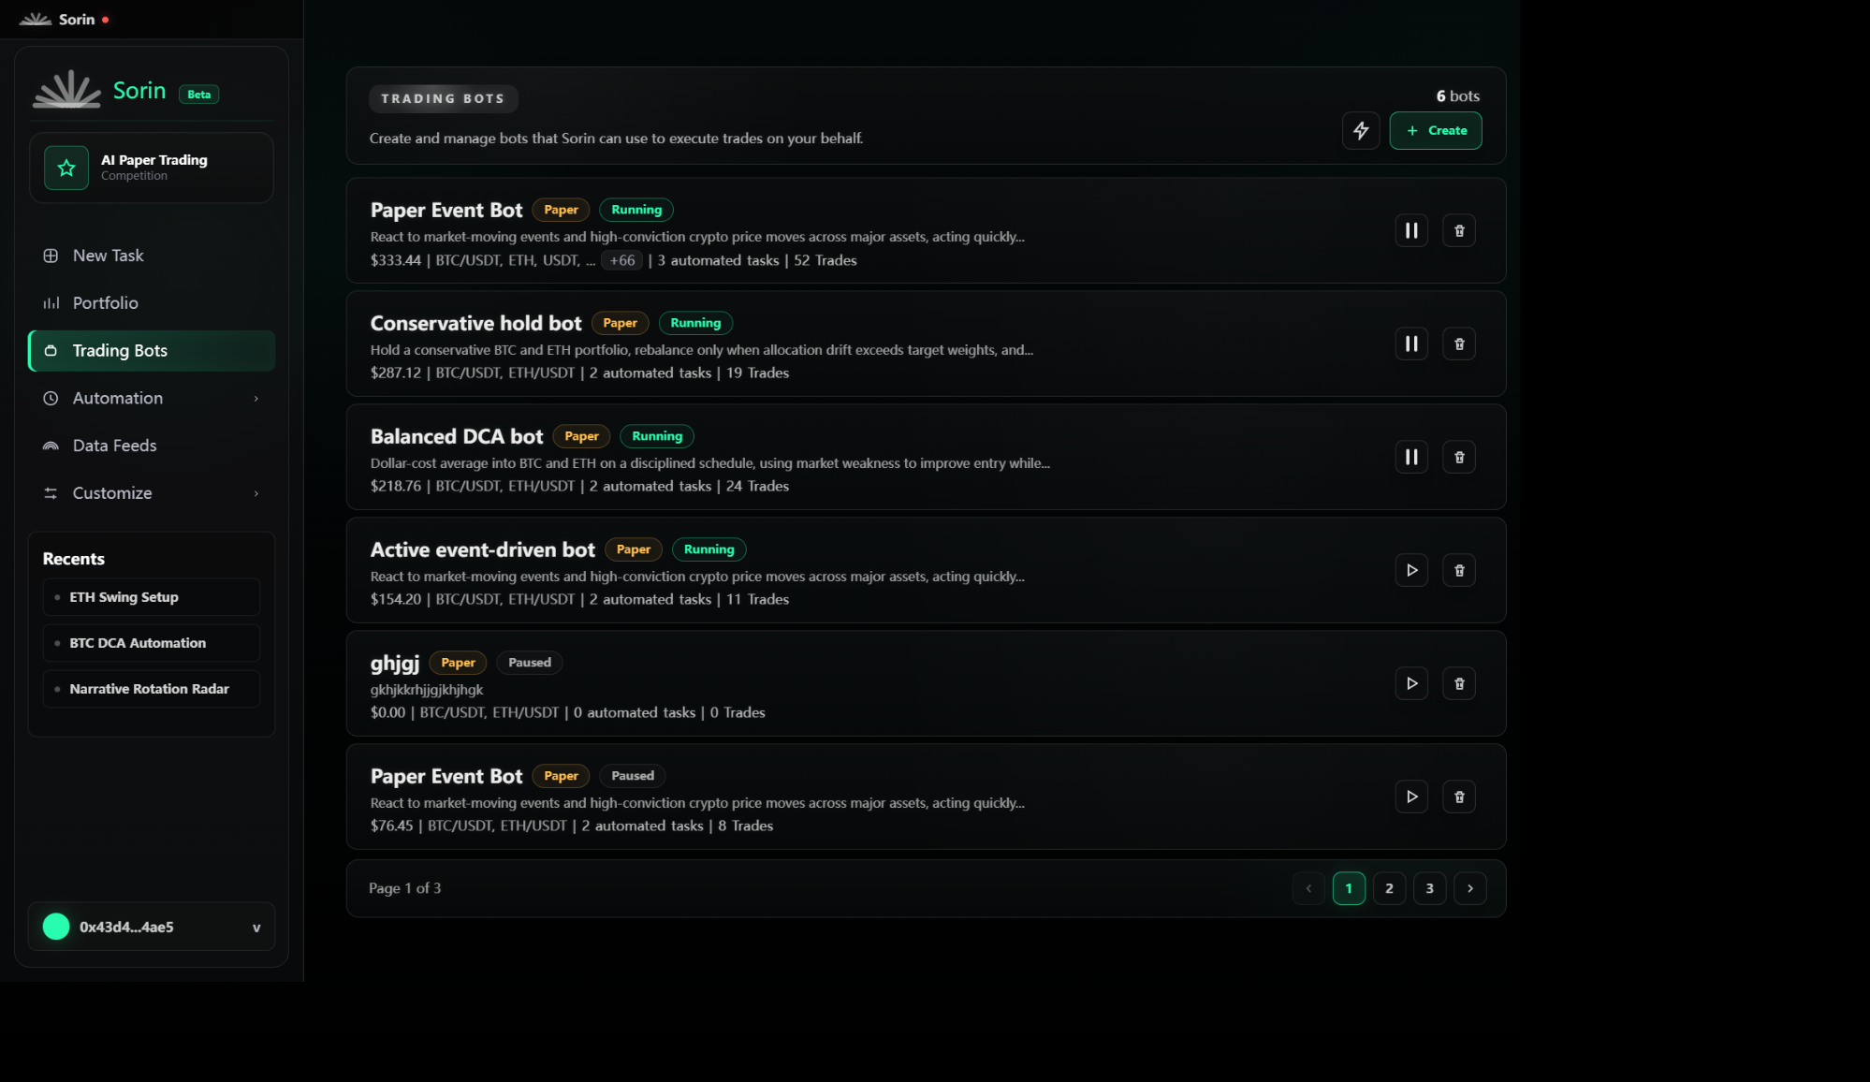The width and height of the screenshot is (1870, 1082).
Task: Open the Customize menu item
Action: (x=152, y=493)
